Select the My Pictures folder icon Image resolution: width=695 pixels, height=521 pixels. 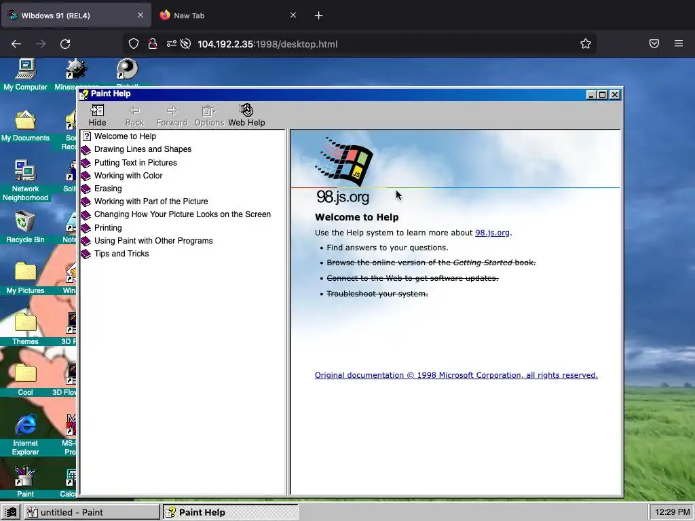(25, 277)
